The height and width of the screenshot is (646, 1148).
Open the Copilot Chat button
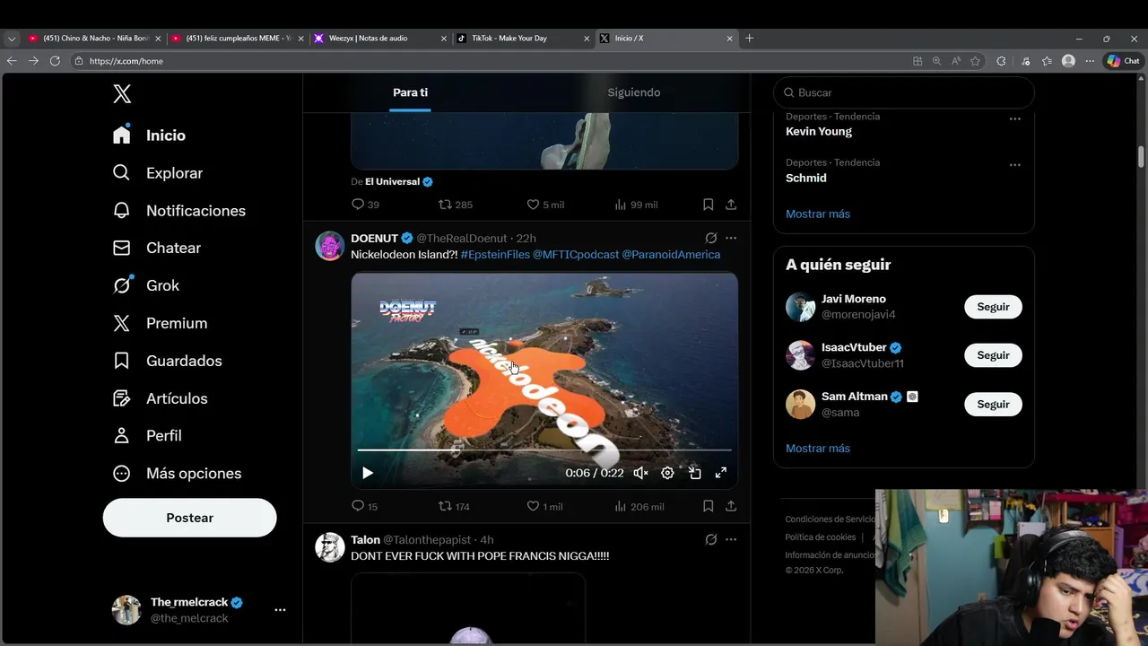[x=1123, y=61]
